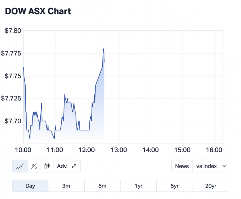The image size is (241, 199).
Task: Click the 16:00 time axis label
Action: coord(214,150)
